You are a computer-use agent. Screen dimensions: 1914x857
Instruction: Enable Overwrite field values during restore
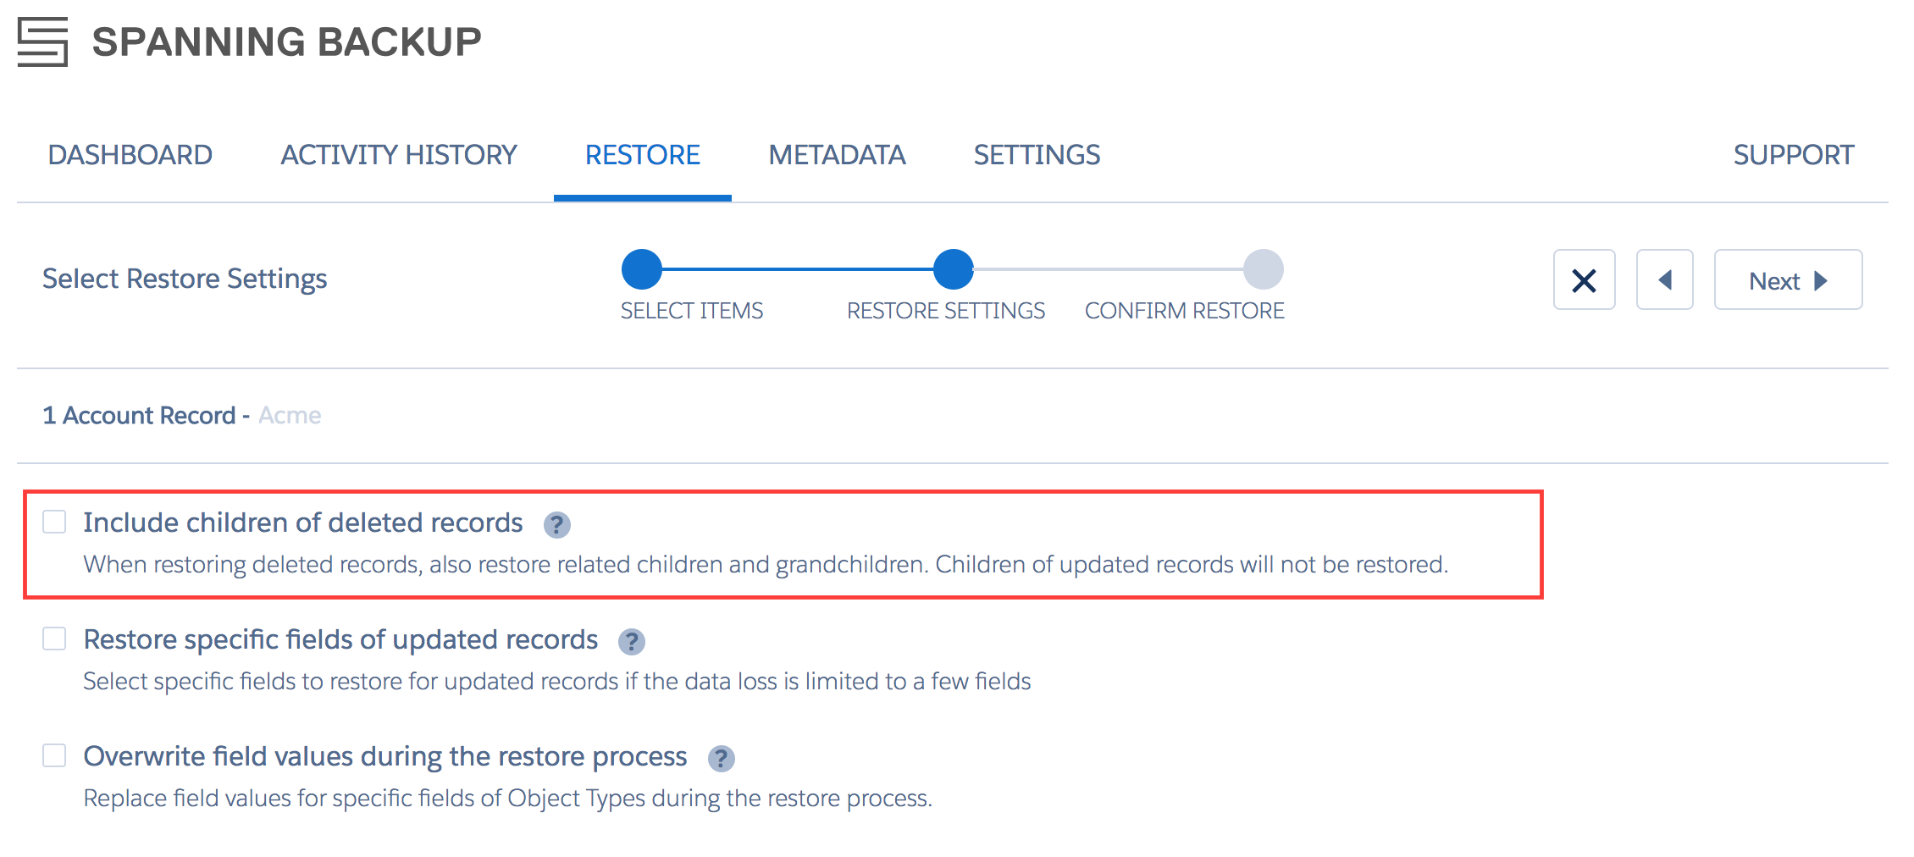pos(54,756)
